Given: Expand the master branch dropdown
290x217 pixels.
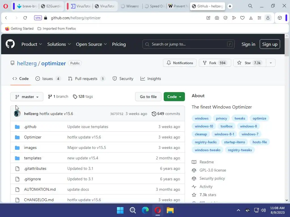Looking at the screenshot, I should pos(27,97).
